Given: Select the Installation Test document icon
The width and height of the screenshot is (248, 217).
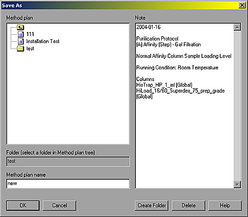Looking at the screenshot, I should [x=21, y=41].
